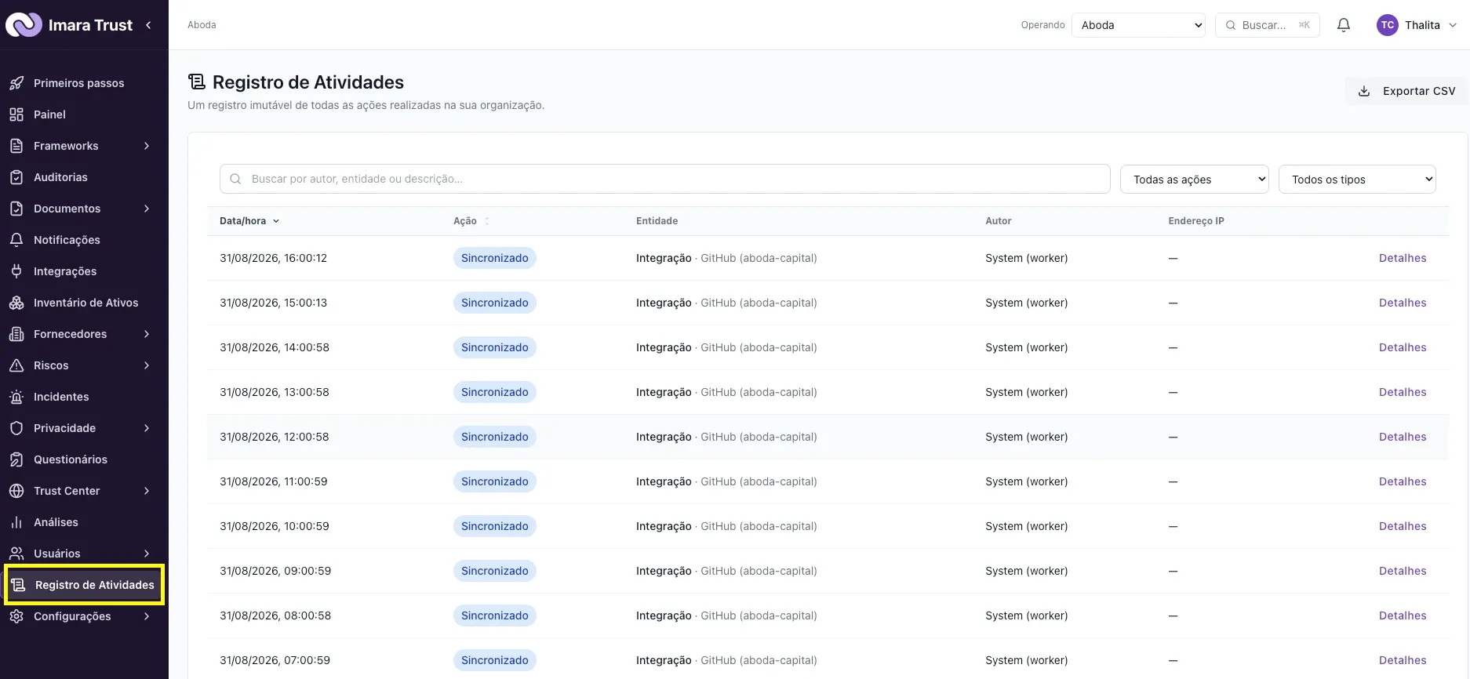
Task: Click the 13:00:58 timestamp cell
Action: (275, 392)
